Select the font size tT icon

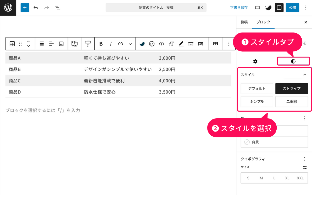point(171,44)
